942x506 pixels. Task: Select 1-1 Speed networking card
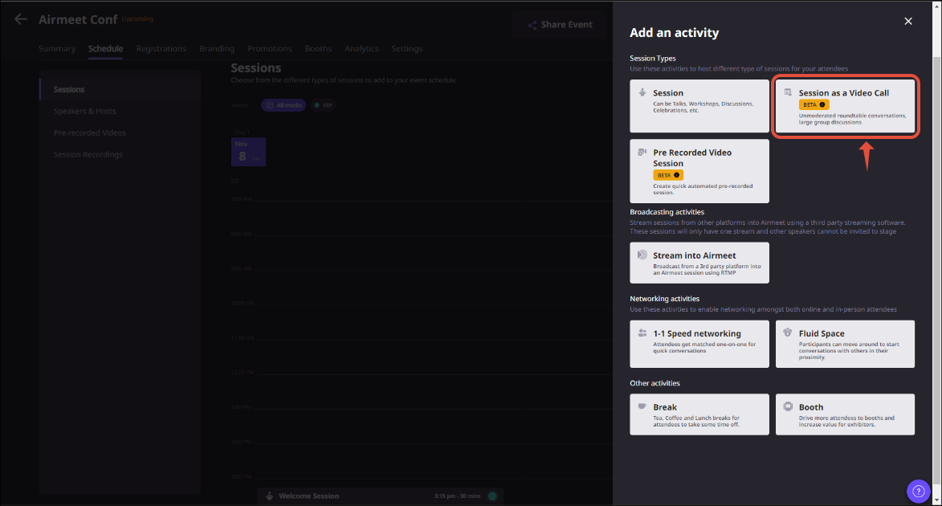(699, 344)
